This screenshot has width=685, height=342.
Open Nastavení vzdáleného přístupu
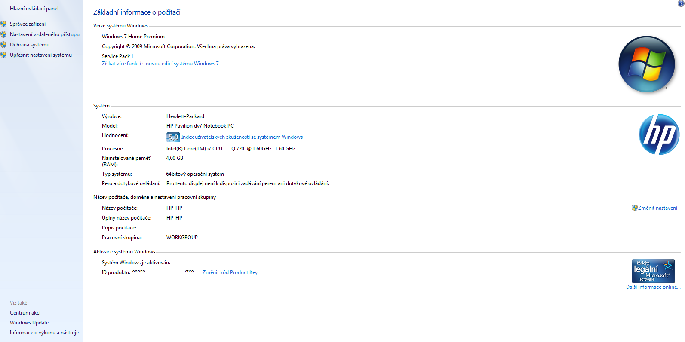tap(45, 34)
